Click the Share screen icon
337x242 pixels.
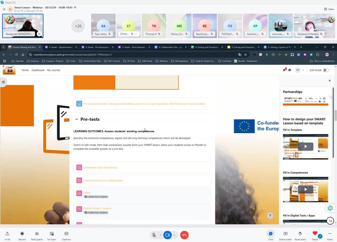tap(285, 234)
